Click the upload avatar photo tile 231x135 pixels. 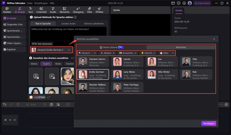click(x=36, y=76)
